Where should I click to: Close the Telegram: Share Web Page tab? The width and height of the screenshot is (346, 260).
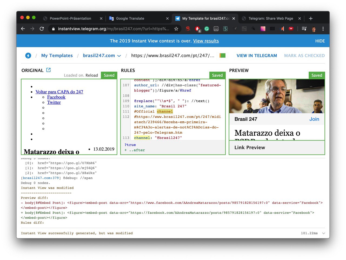(300, 18)
